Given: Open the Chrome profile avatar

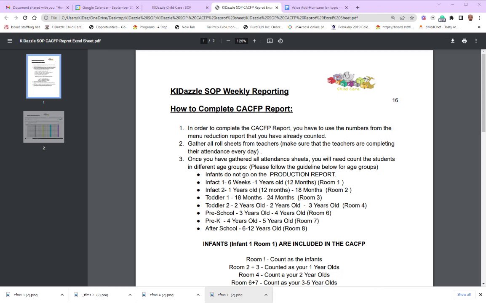Looking at the screenshot, I should point(470,18).
